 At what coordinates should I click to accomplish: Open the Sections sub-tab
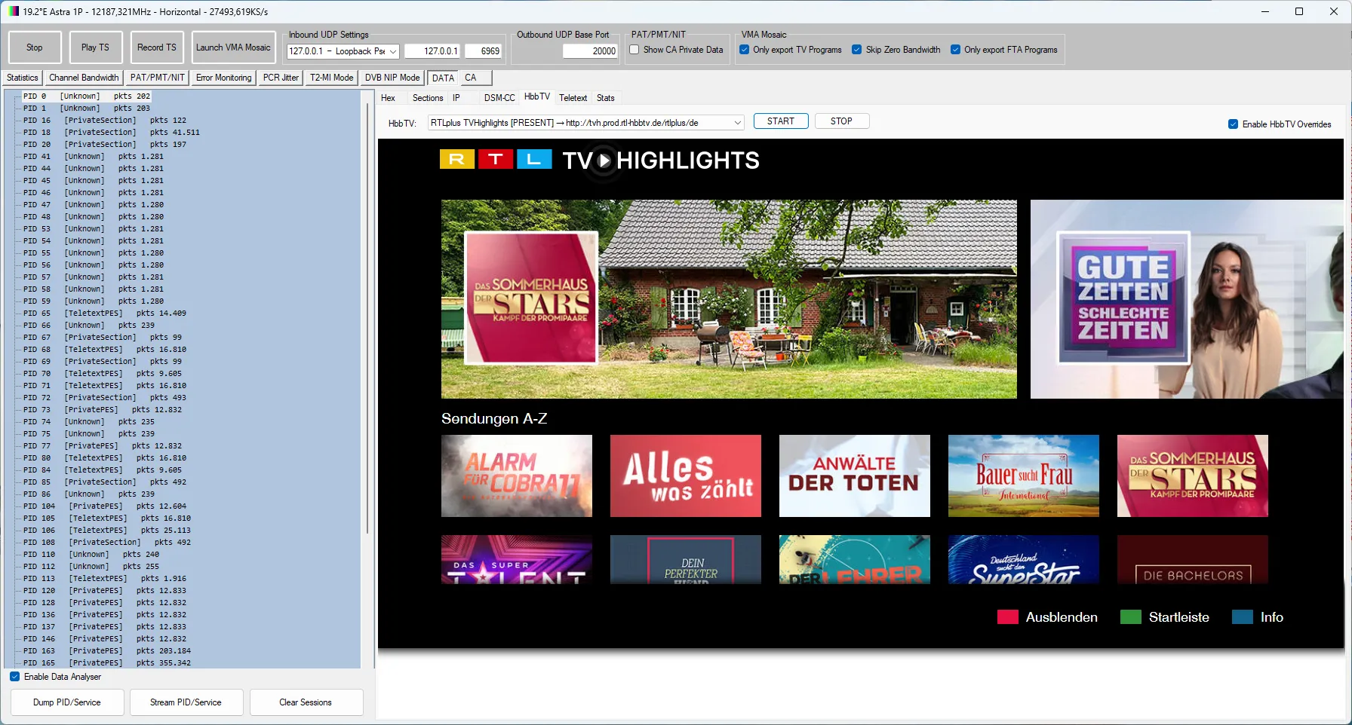tap(428, 98)
